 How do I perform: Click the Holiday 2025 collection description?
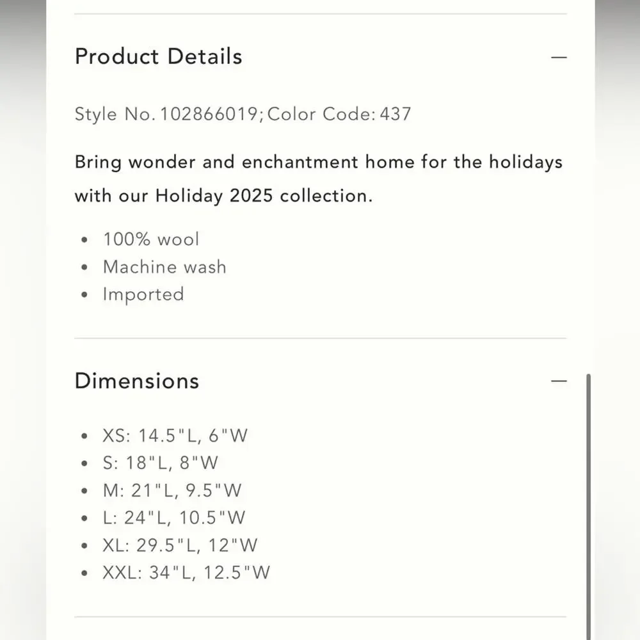318,179
